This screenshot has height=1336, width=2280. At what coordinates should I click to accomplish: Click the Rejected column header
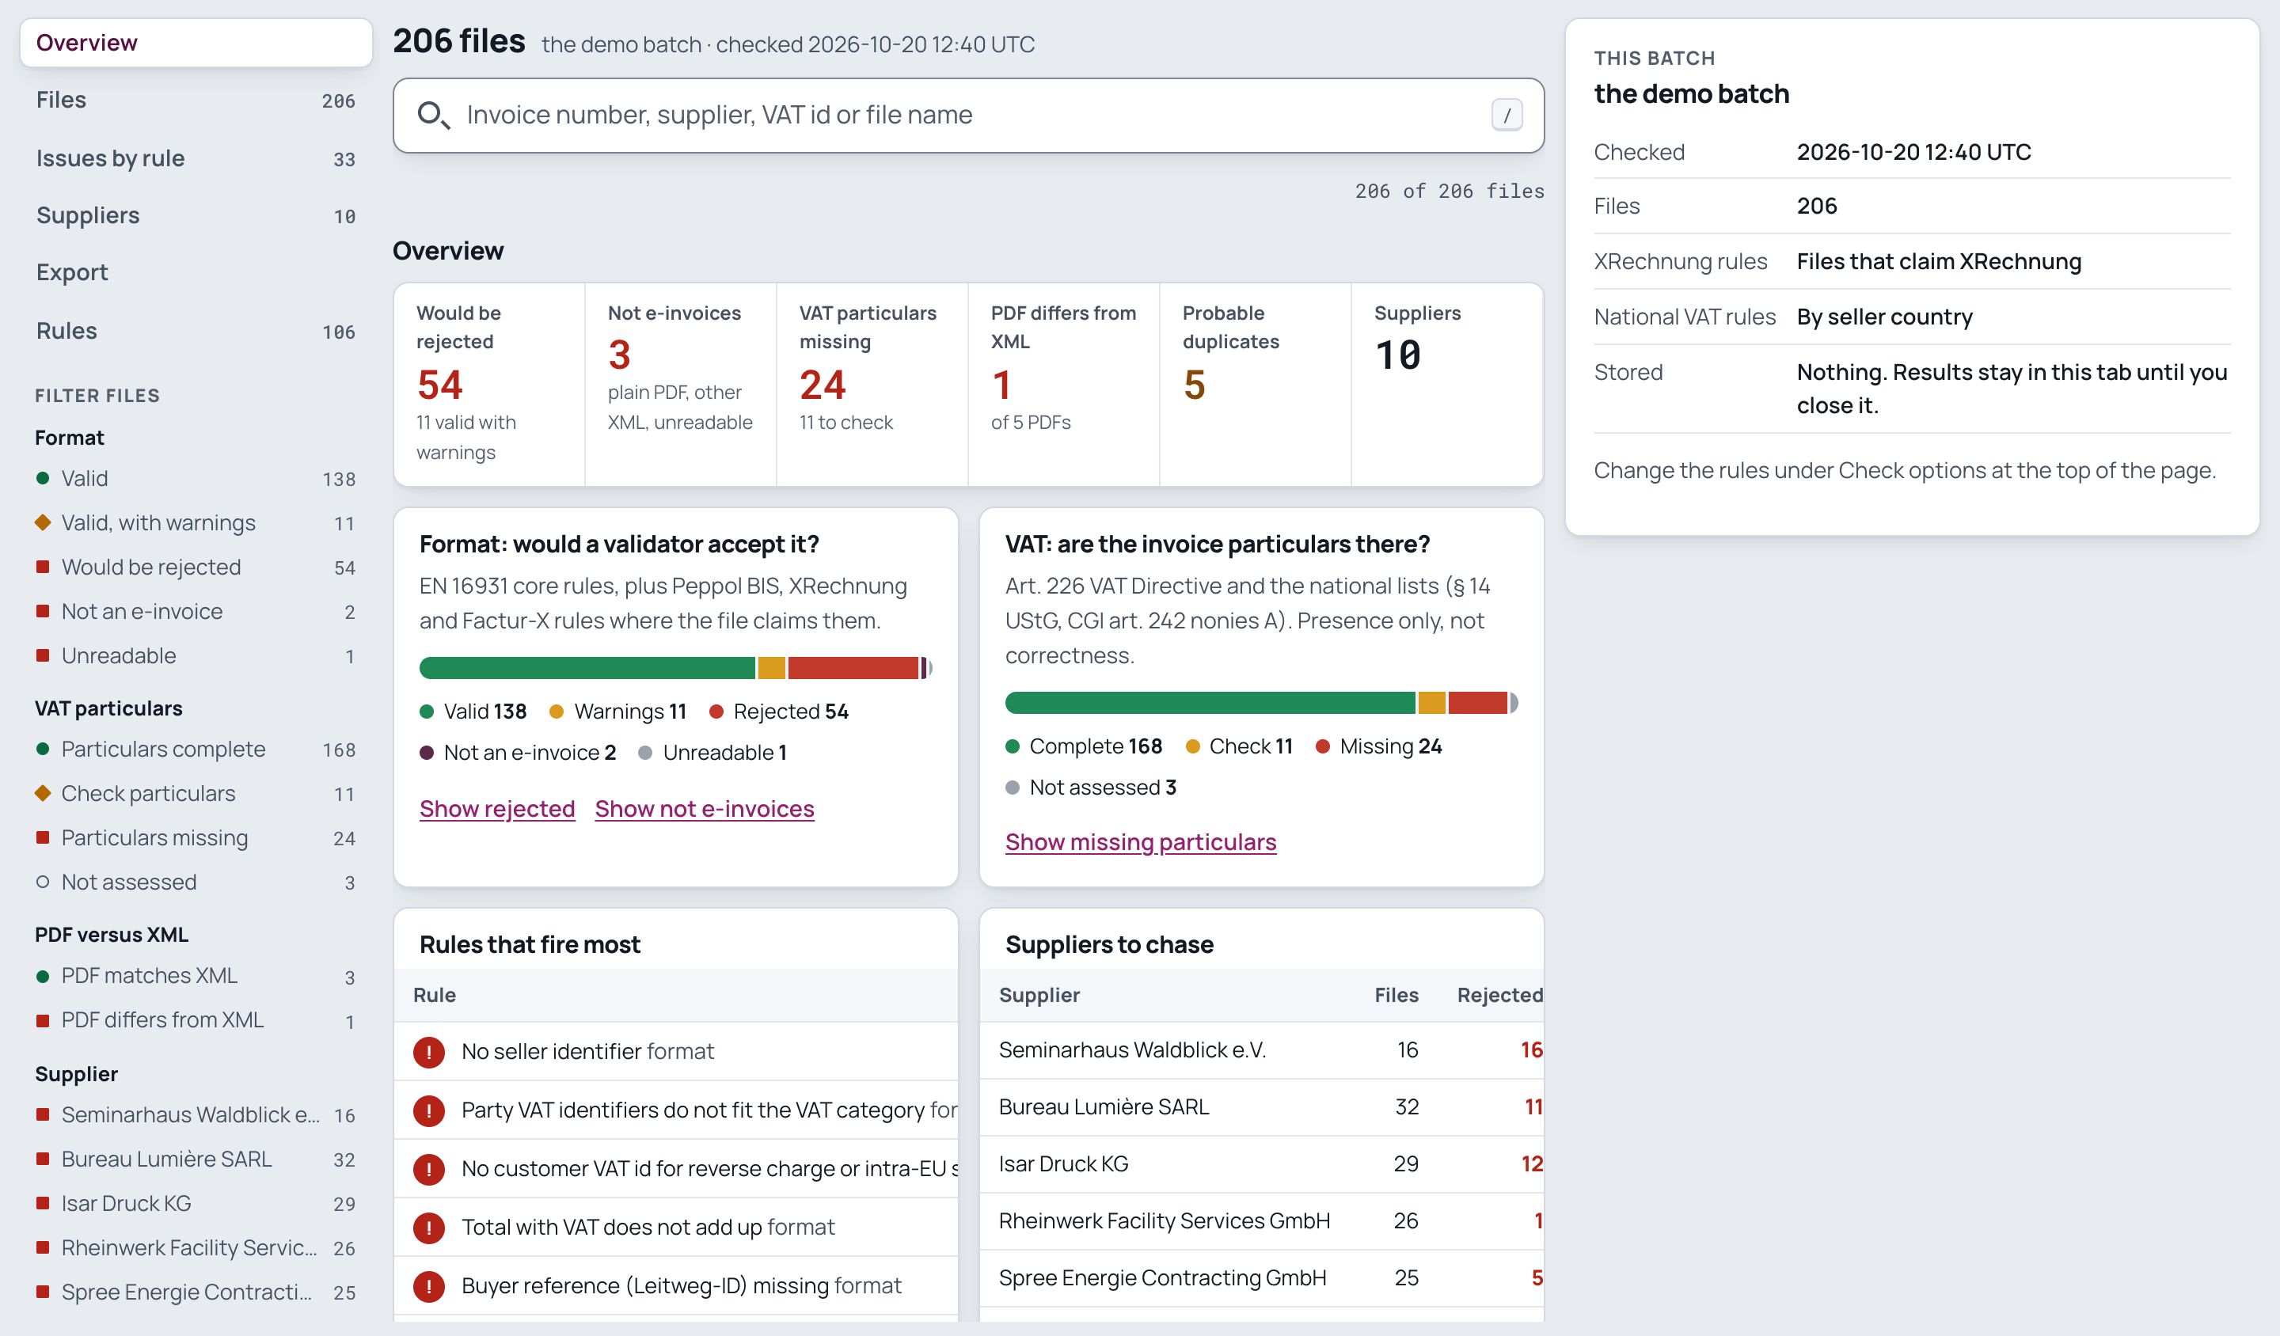coord(1499,995)
